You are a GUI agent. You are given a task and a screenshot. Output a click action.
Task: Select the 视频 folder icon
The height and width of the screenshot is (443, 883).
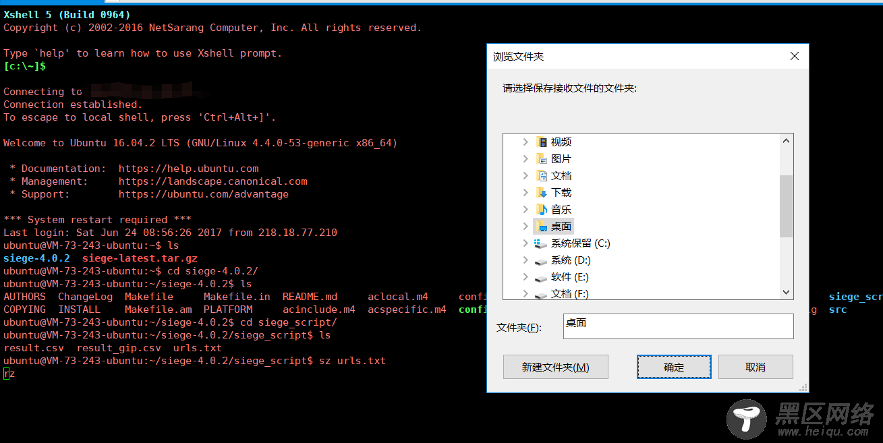point(541,142)
